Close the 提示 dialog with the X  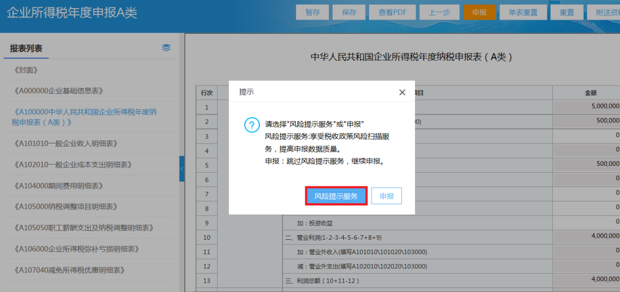(402, 92)
